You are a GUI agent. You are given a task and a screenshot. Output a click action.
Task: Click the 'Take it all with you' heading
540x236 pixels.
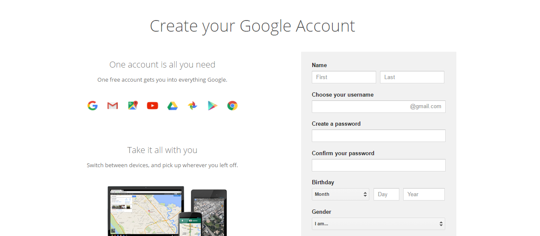tap(162, 150)
